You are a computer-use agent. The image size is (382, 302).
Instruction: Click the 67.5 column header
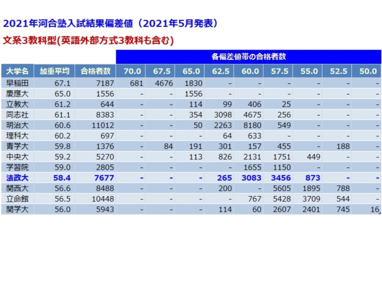161,71
